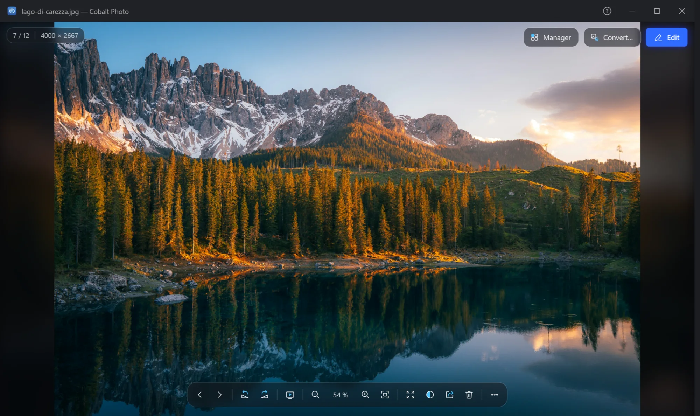
Task: Open the Manager view
Action: pos(551,37)
